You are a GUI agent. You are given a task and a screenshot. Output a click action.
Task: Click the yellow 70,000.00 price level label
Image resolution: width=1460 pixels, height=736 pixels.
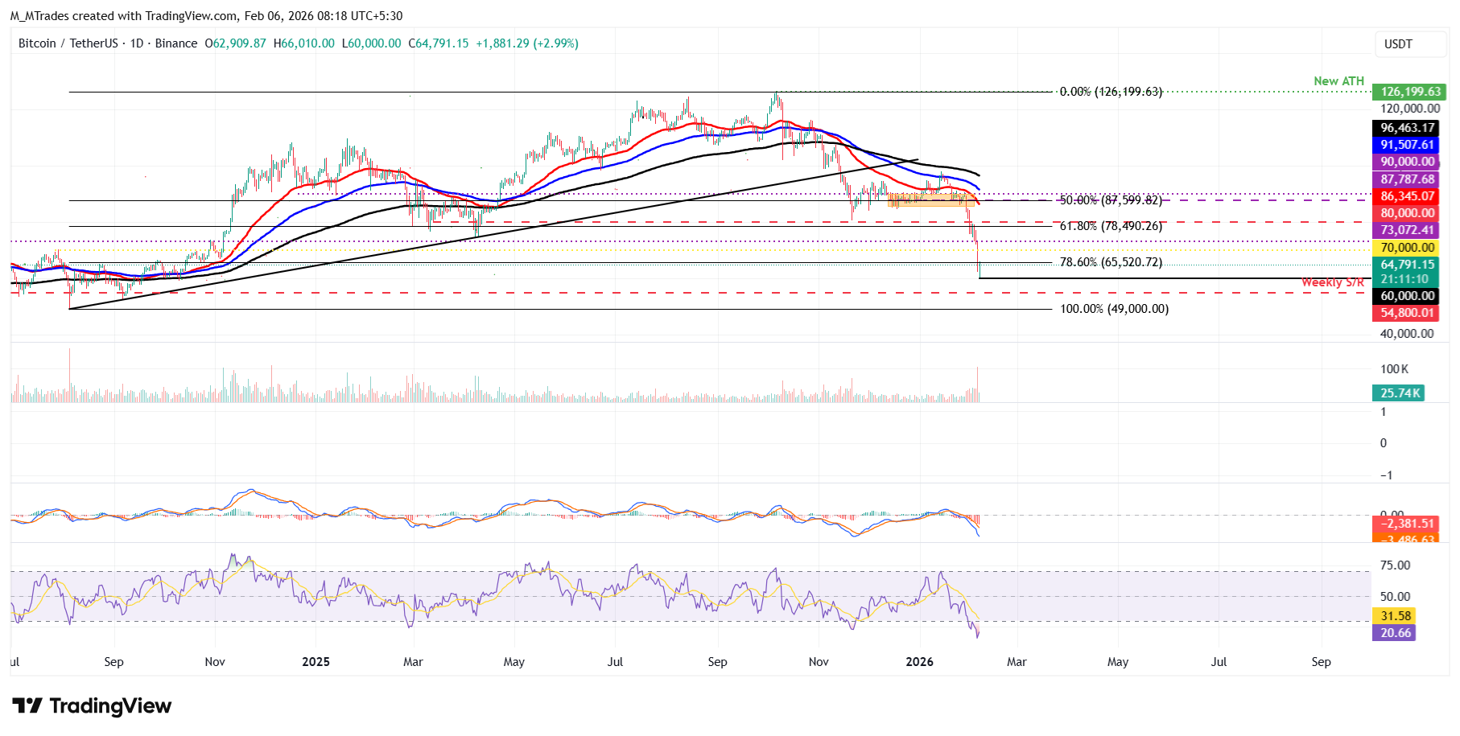coord(1406,248)
